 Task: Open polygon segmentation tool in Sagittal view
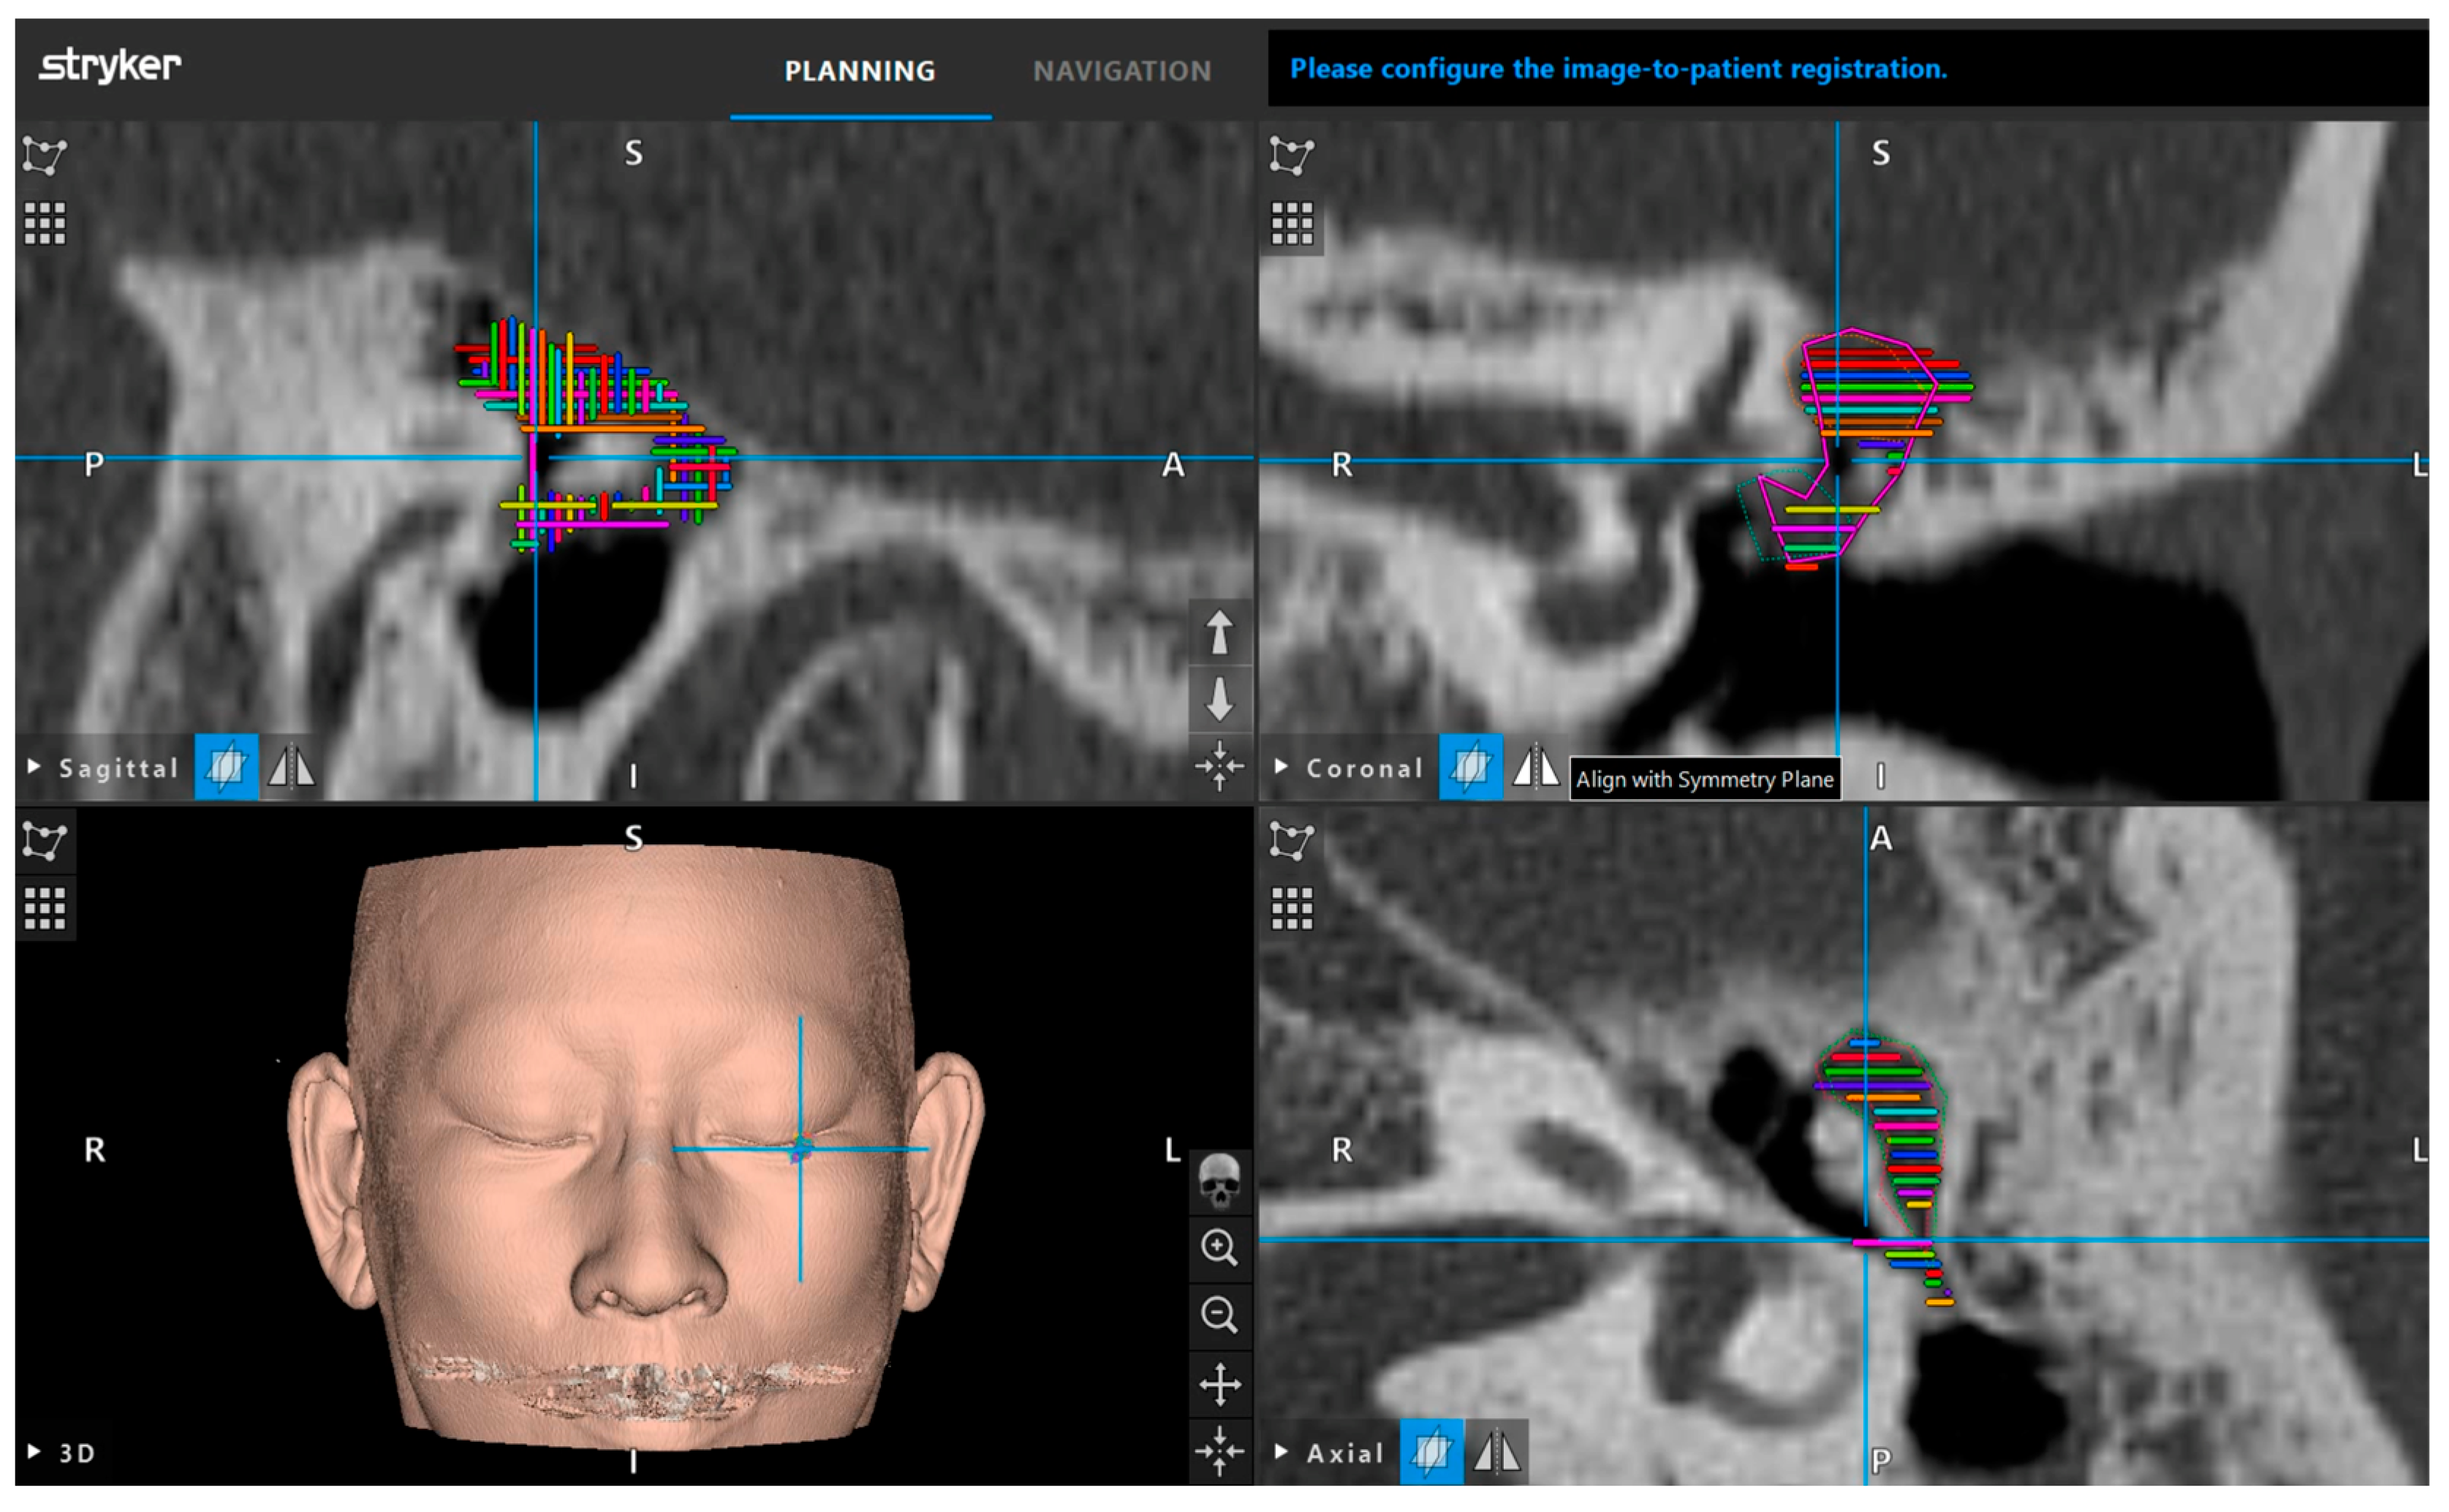pos(44,156)
